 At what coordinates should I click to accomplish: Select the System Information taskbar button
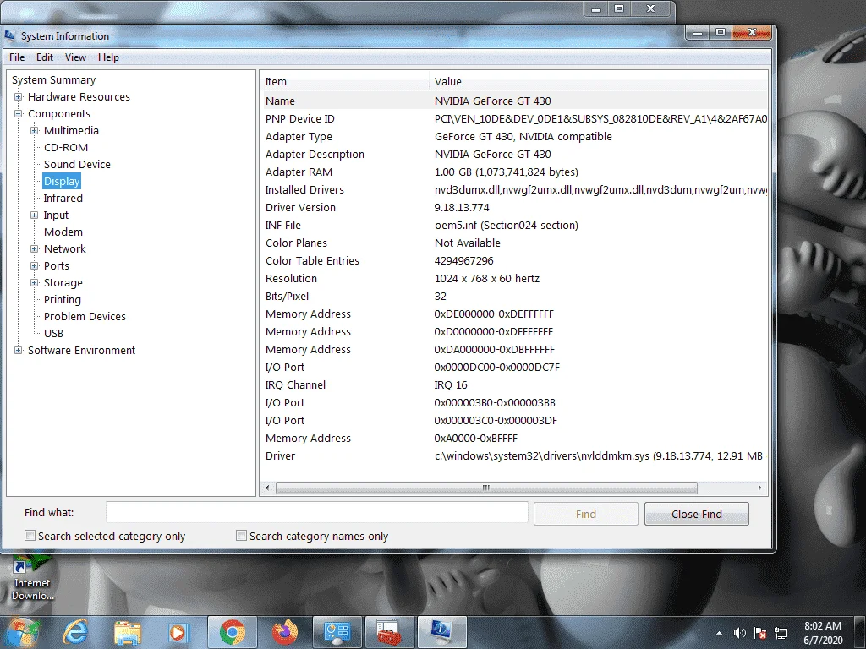[x=441, y=632]
